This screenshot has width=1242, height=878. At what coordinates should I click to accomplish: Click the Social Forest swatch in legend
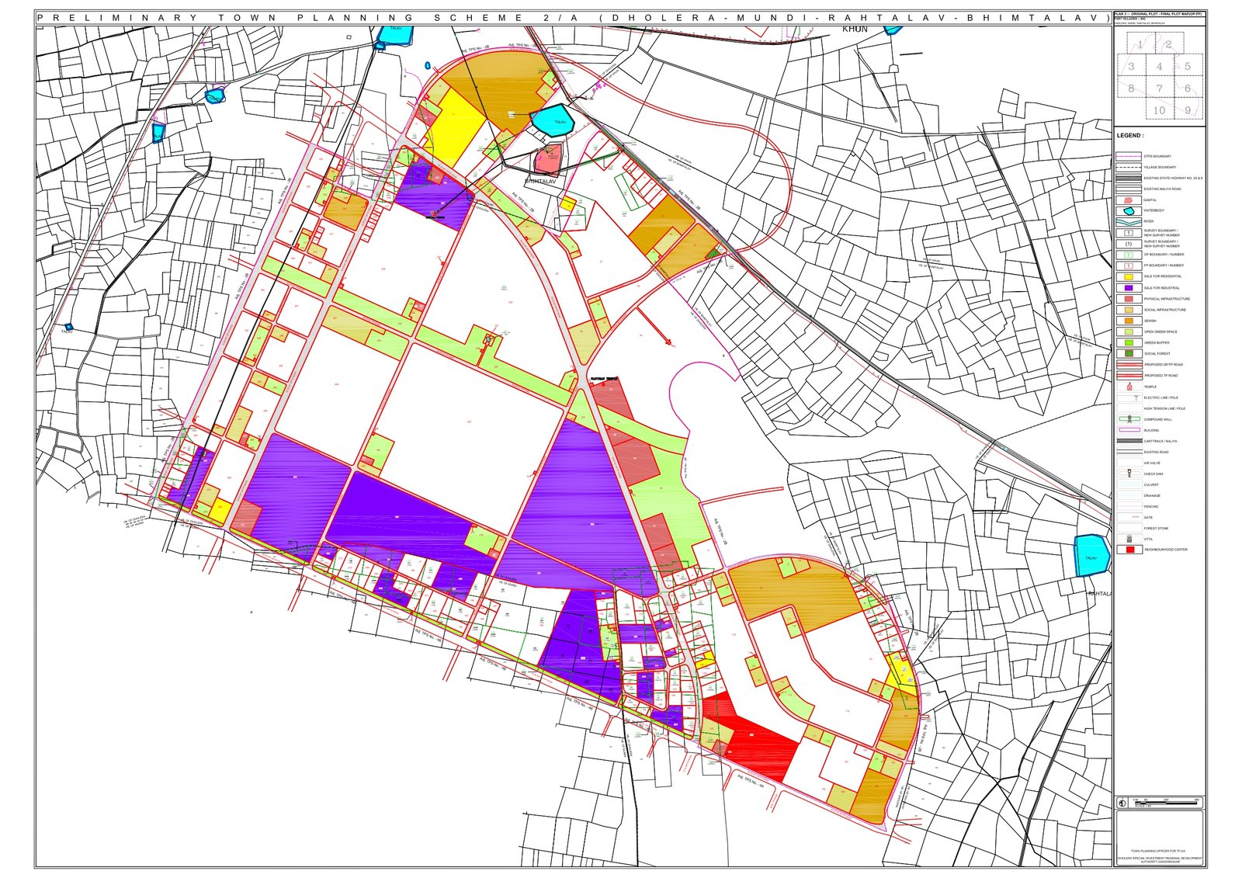point(1129,353)
